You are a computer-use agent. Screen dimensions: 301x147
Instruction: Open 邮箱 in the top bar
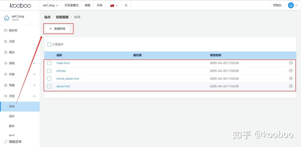pyautogui.click(x=88, y=5)
